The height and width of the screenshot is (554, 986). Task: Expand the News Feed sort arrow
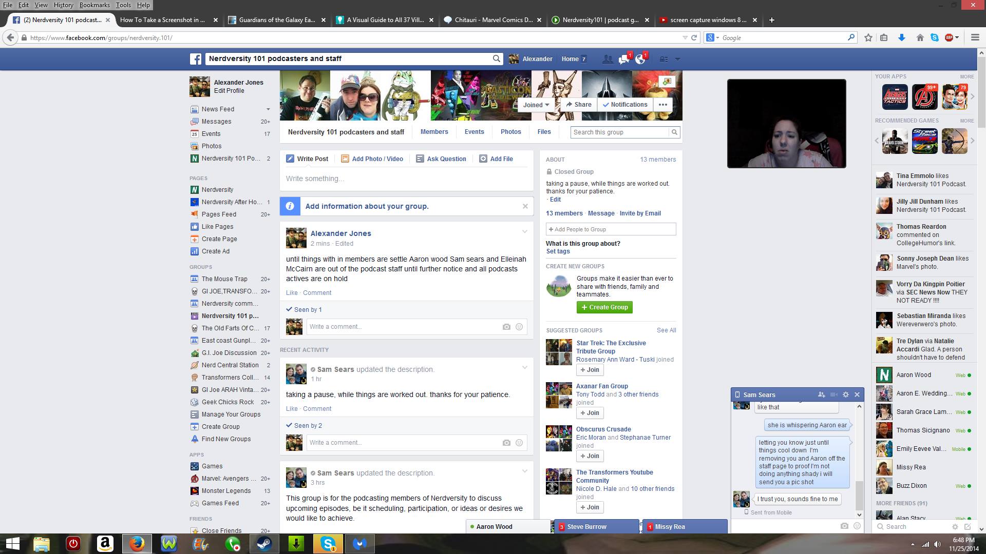pyautogui.click(x=268, y=109)
